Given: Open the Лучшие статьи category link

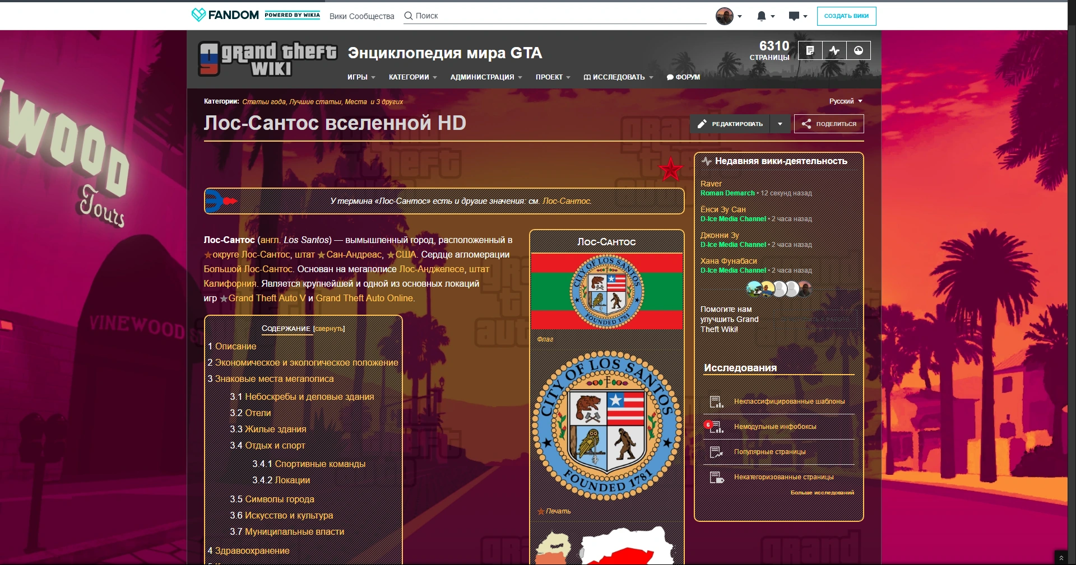Looking at the screenshot, I should (x=315, y=102).
